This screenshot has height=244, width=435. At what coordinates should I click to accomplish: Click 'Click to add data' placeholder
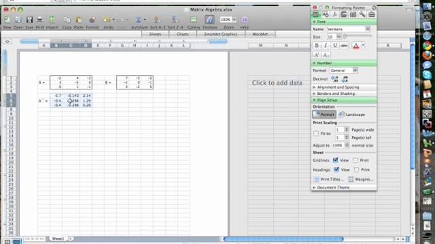point(277,83)
